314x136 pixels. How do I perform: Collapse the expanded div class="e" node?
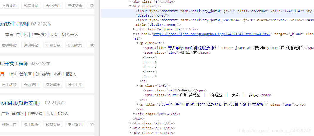tap(130, 6)
